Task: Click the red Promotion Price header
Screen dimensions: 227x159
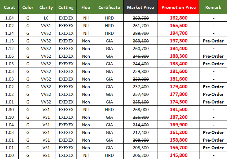Action: tap(179, 7)
